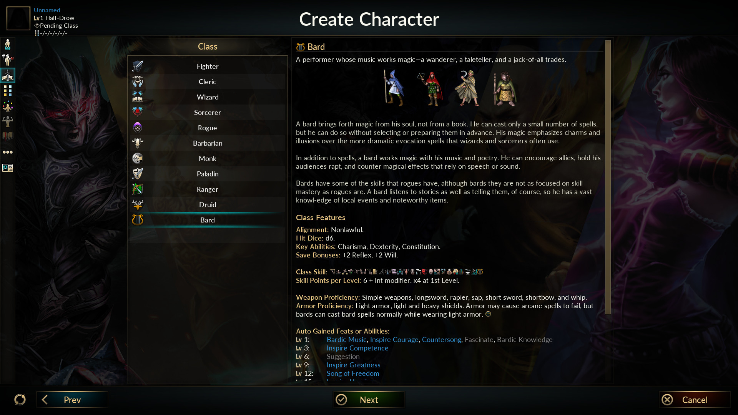This screenshot has height=415, width=738.
Task: Open the Inspire Courage link
Action: tap(394, 340)
